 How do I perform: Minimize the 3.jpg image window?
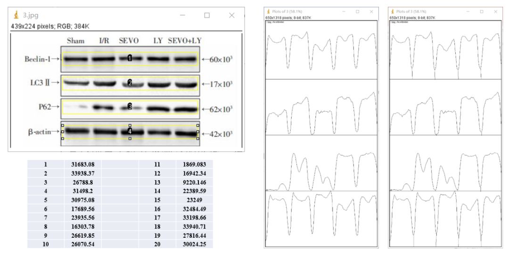click(182, 15)
